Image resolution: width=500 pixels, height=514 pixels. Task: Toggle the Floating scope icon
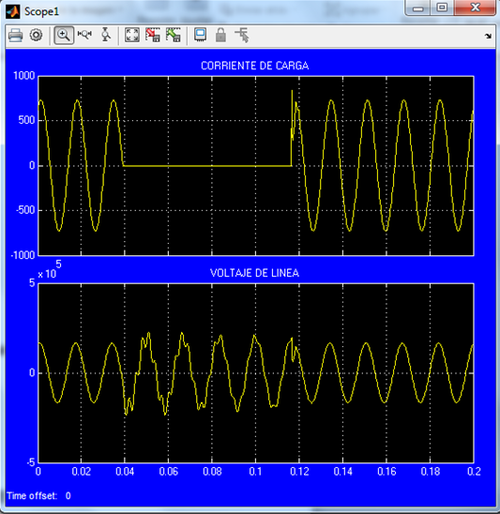[201, 35]
